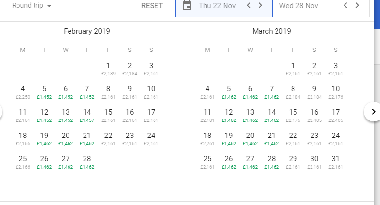Advance return date Wed 28 Nov by one day

358,6
